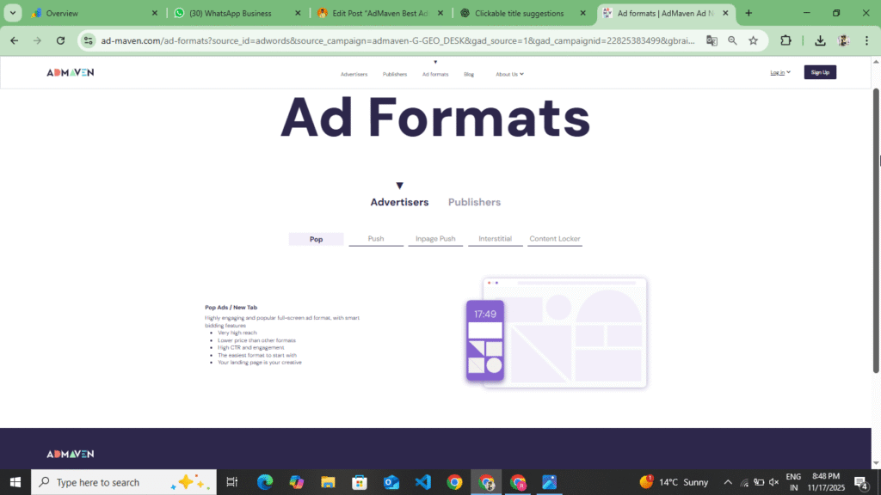This screenshot has width=881, height=495.
Task: Open the Log in dropdown
Action: click(779, 72)
